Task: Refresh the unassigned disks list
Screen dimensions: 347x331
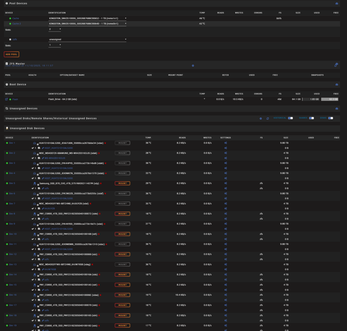Action: point(268,119)
